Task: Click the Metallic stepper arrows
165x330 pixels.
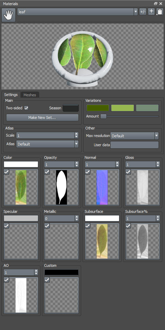Action: click(x=77, y=218)
